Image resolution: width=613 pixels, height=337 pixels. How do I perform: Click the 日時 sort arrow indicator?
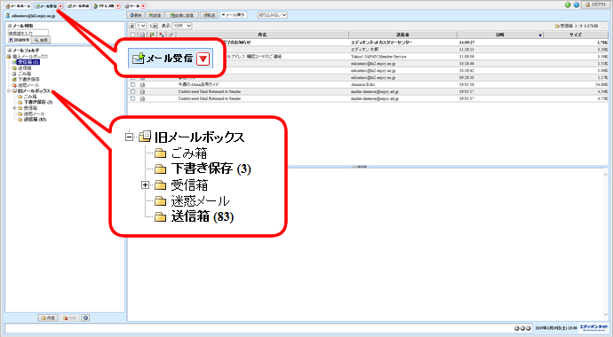coord(540,35)
